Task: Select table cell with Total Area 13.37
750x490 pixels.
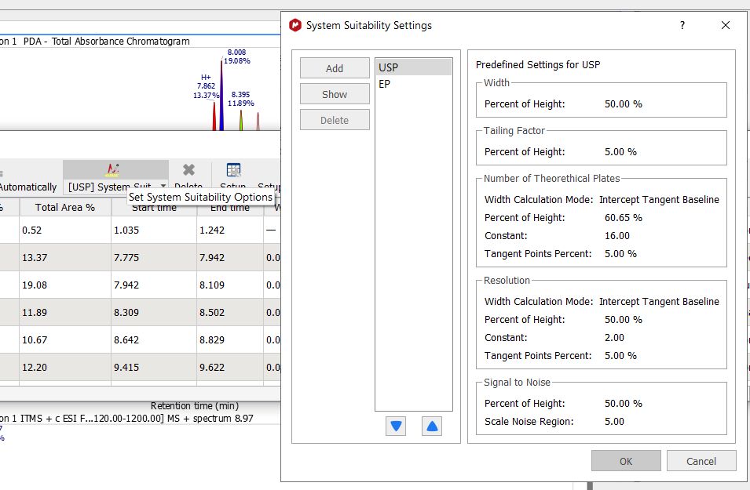Action: pyautogui.click(x=65, y=257)
